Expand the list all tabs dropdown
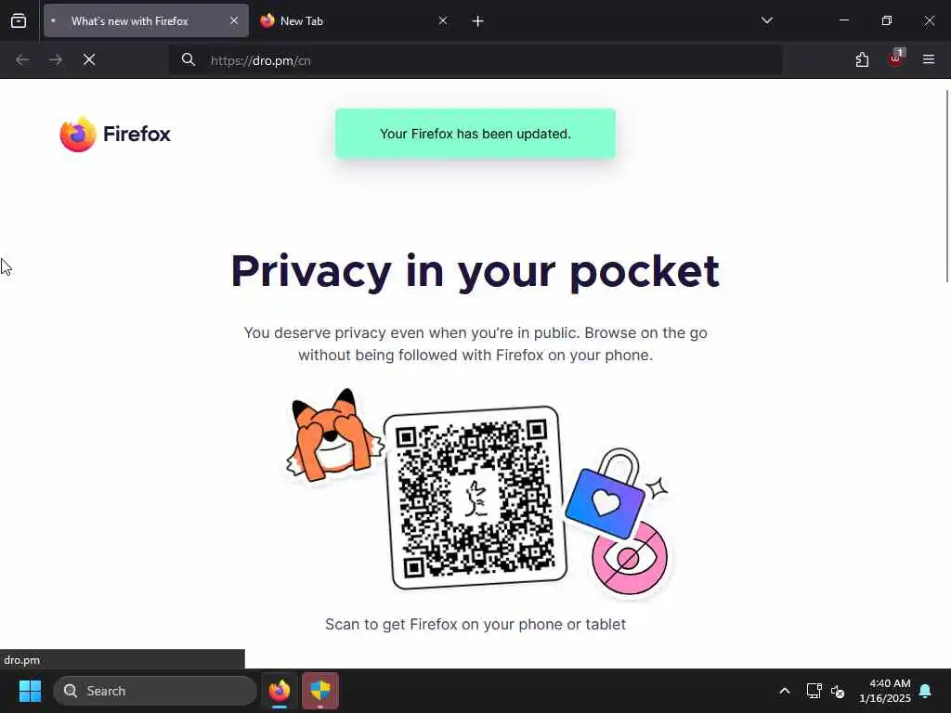The height and width of the screenshot is (713, 951). [766, 20]
